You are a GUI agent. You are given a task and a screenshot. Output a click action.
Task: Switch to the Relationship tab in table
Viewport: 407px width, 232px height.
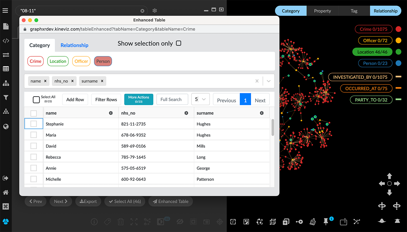(x=74, y=45)
